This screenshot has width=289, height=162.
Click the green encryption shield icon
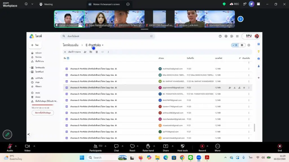224,4
